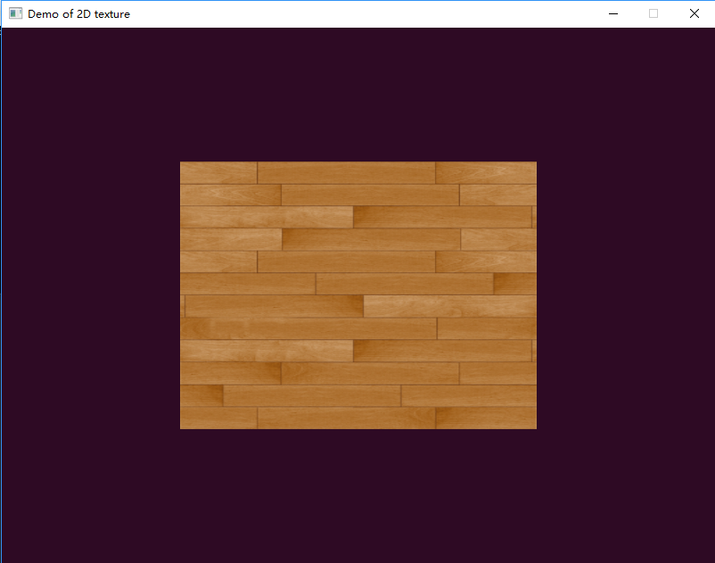This screenshot has width=715, height=563.
Task: Click the bottom edge of the textured quad
Action: [x=357, y=427]
